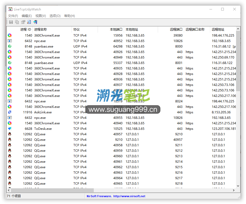
Task: Sort by 协议 column header
Action: click(x=77, y=30)
